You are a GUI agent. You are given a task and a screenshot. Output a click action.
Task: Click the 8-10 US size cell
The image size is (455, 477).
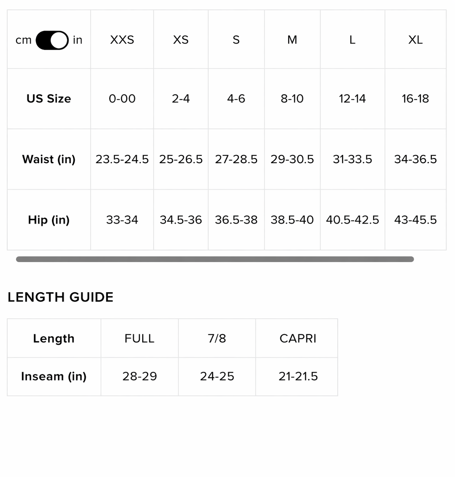tap(292, 99)
